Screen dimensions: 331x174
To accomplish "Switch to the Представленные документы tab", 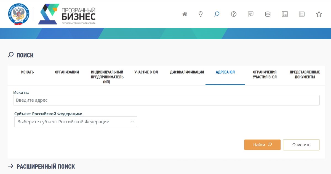I will coord(305,74).
